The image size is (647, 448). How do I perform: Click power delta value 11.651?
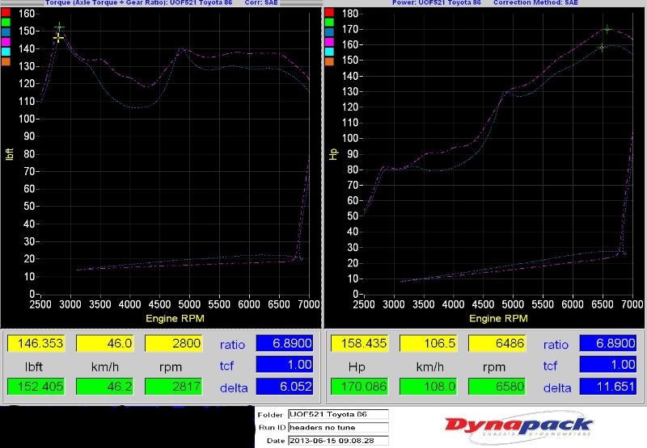click(x=607, y=387)
